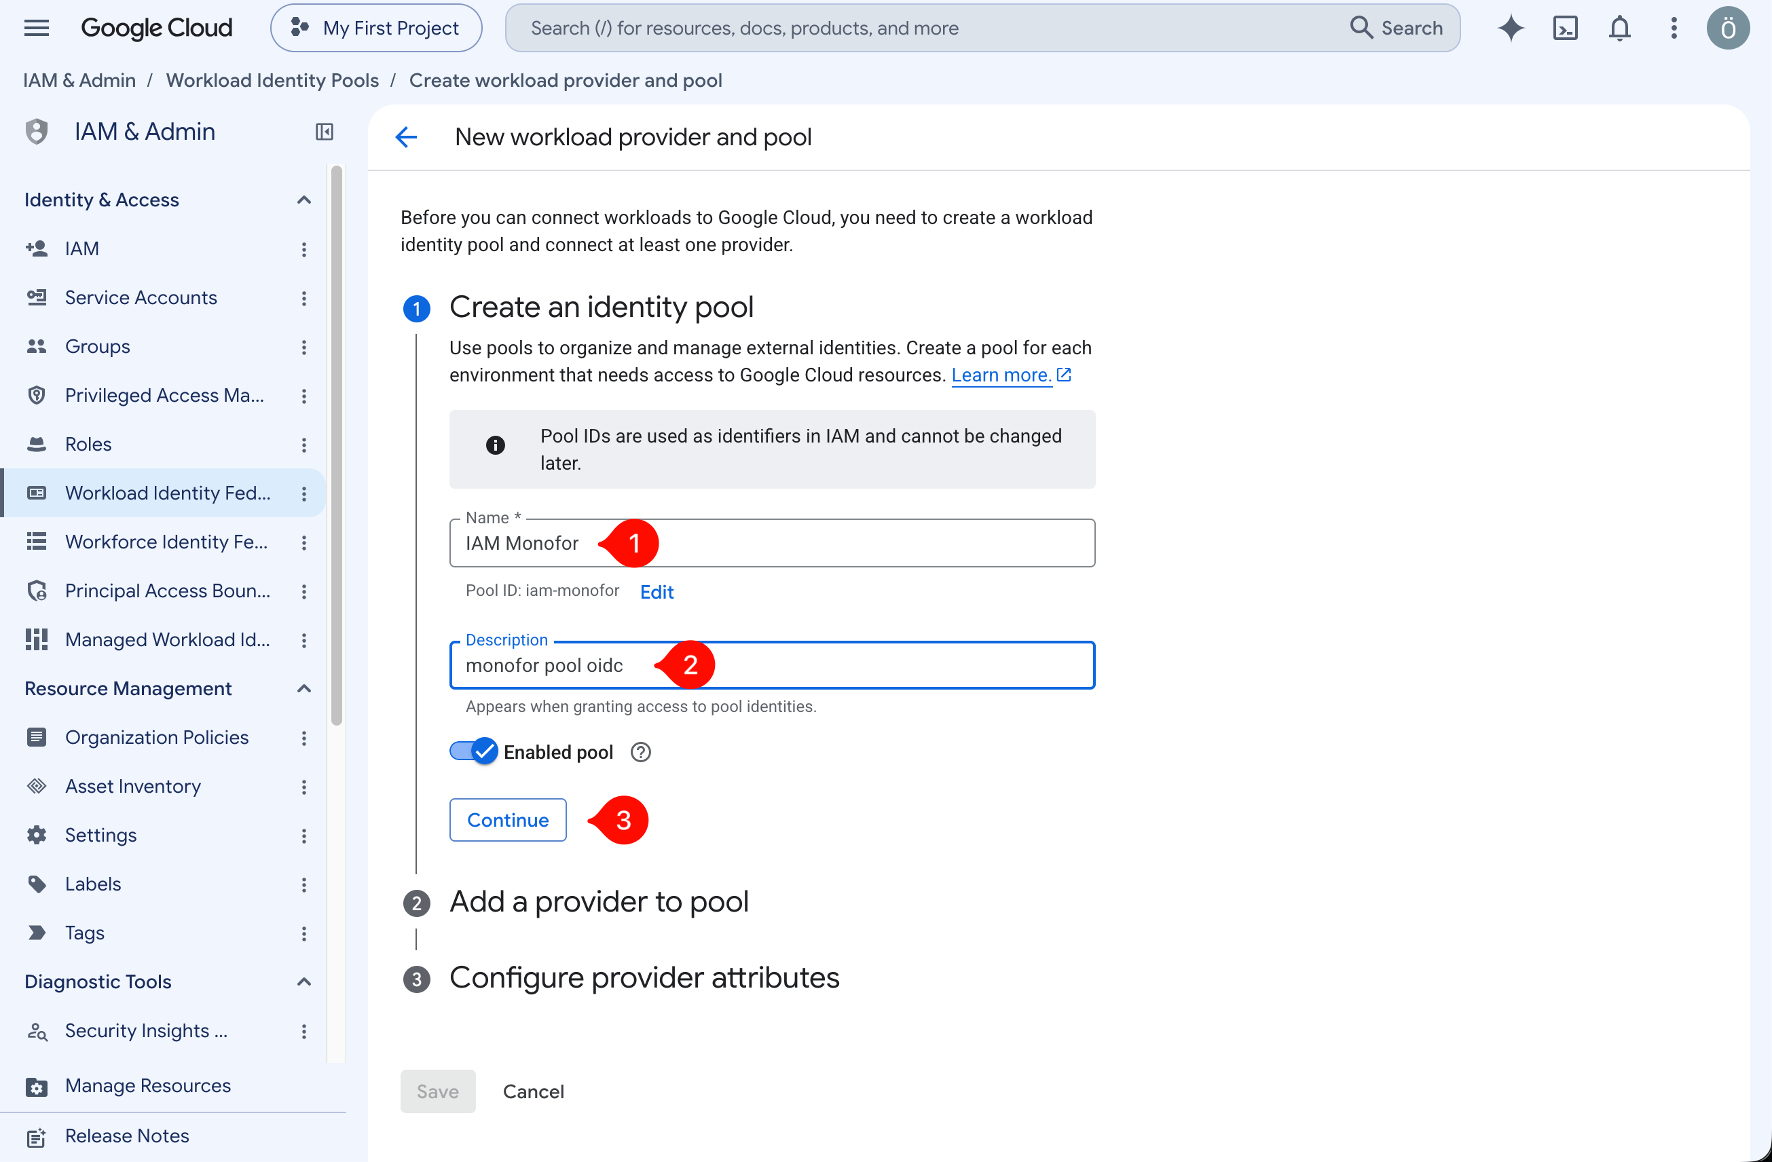Click the Search button
This screenshot has height=1162, width=1772.
point(1397,29)
